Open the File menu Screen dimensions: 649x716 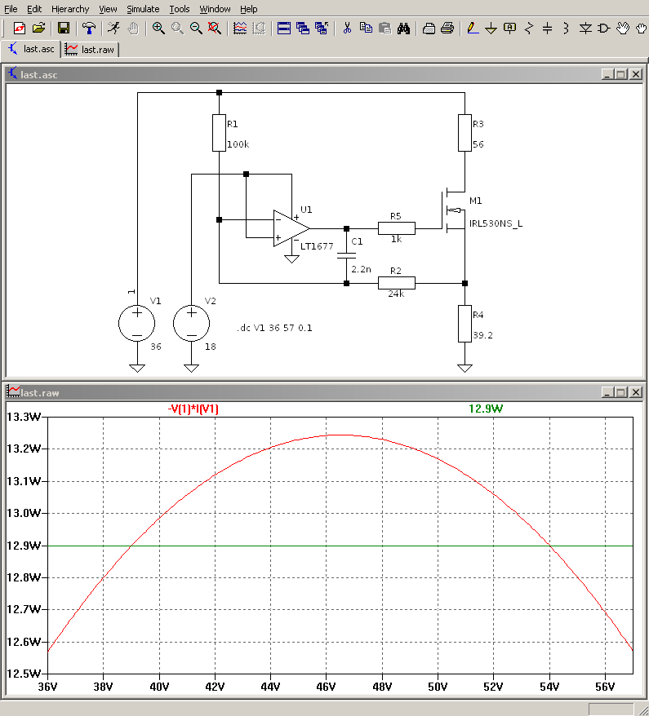tap(11, 9)
